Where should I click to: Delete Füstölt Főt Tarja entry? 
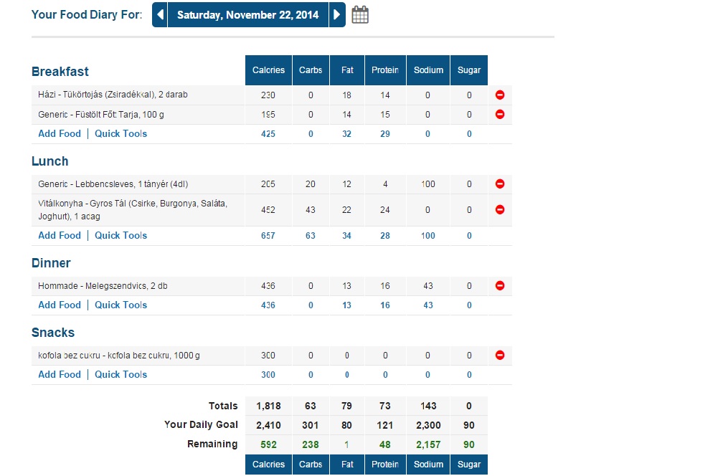pyautogui.click(x=500, y=115)
